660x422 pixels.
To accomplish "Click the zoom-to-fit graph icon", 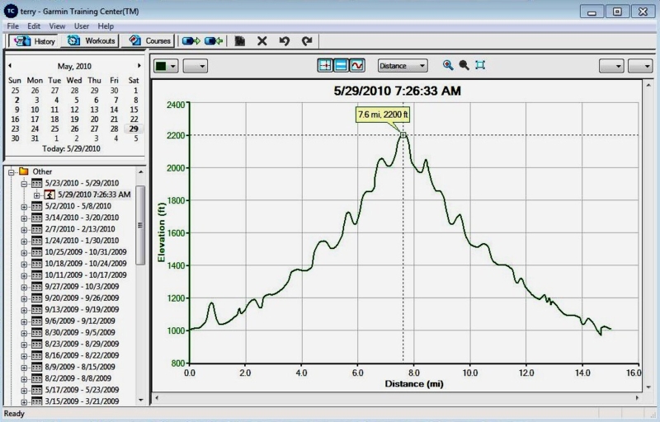I will pos(481,65).
